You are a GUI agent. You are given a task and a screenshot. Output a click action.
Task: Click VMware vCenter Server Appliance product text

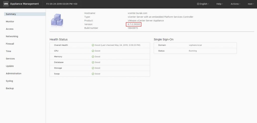(x=146, y=20)
